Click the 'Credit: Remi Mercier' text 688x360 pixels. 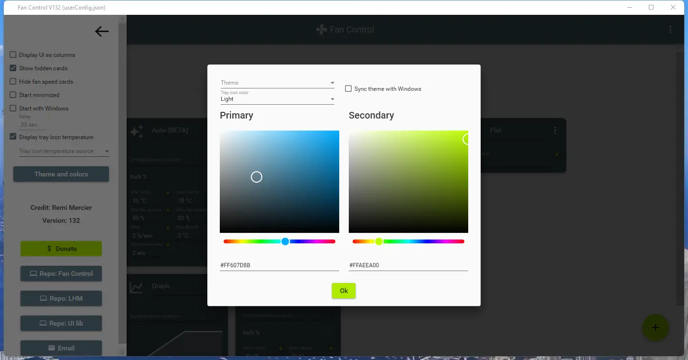61,207
